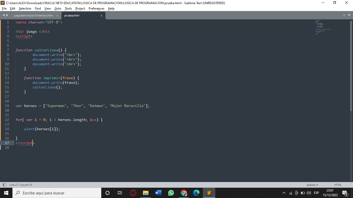Close the prueba.html tab

point(101,15)
